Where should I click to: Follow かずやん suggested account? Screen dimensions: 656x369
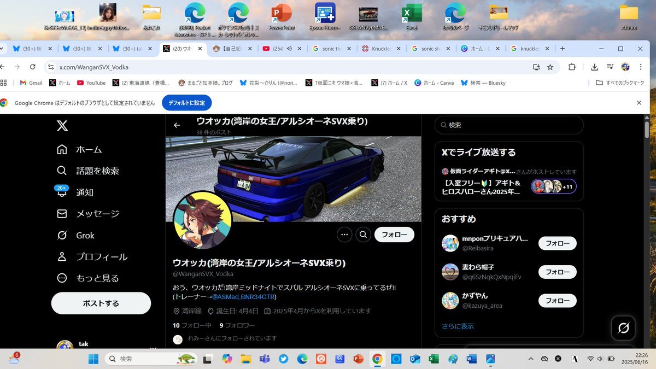[558, 300]
